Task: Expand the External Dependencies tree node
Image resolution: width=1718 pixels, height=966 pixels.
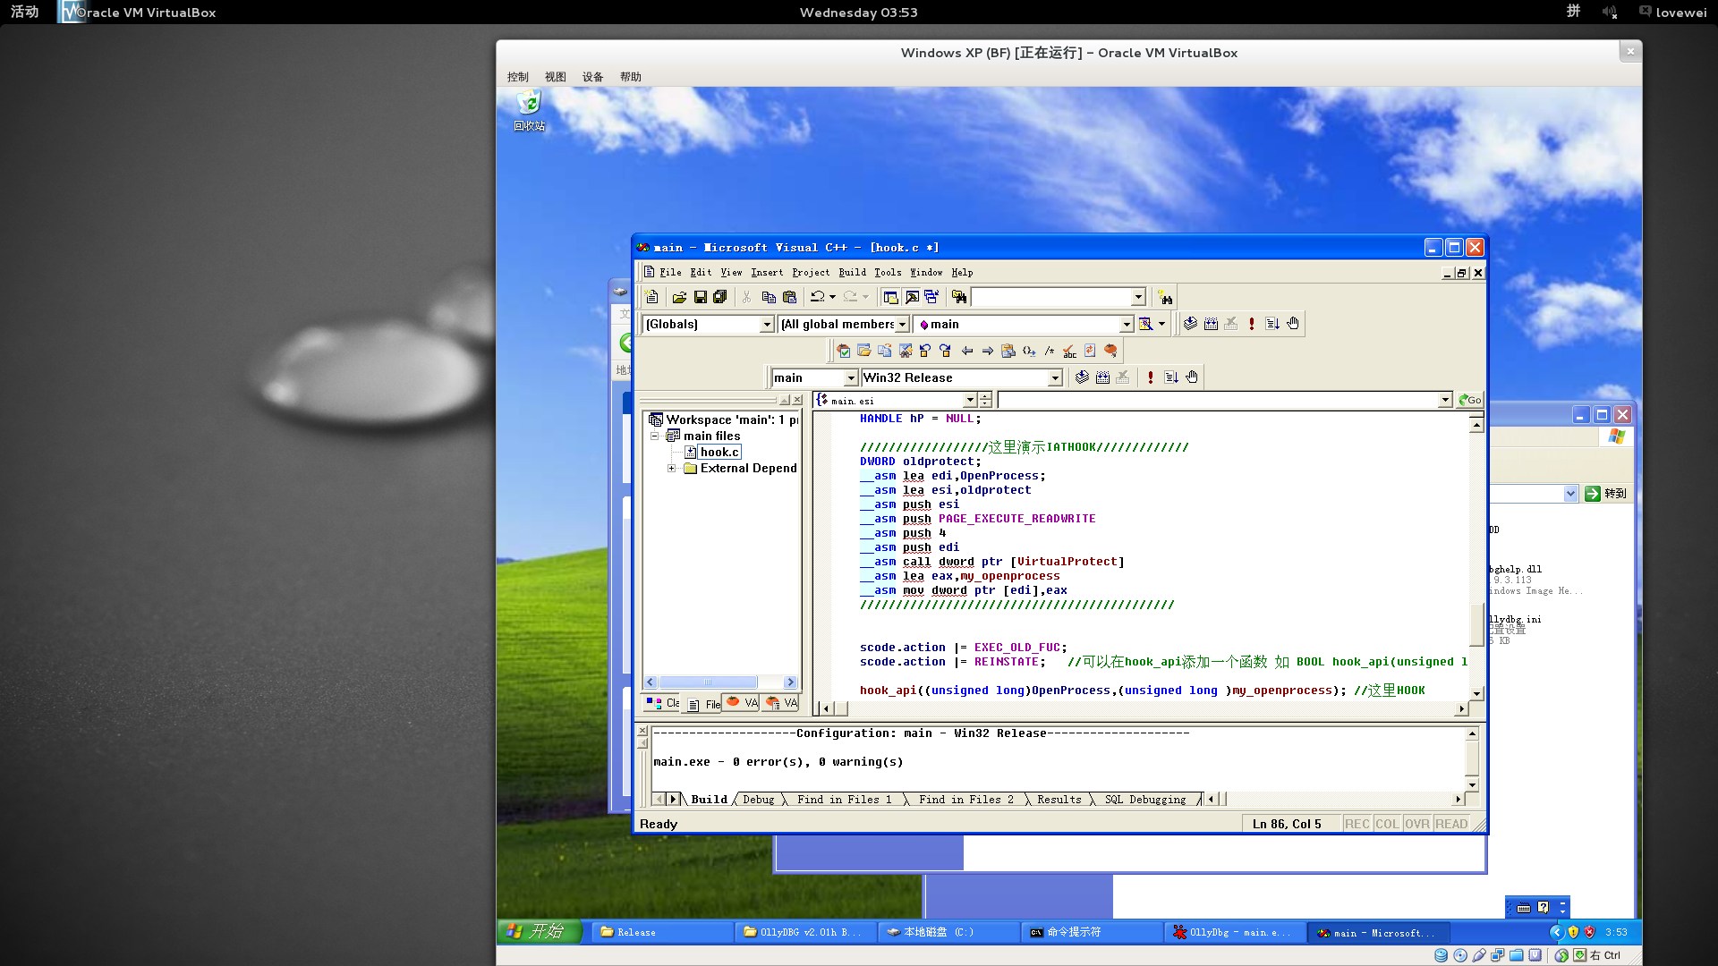Action: [671, 468]
